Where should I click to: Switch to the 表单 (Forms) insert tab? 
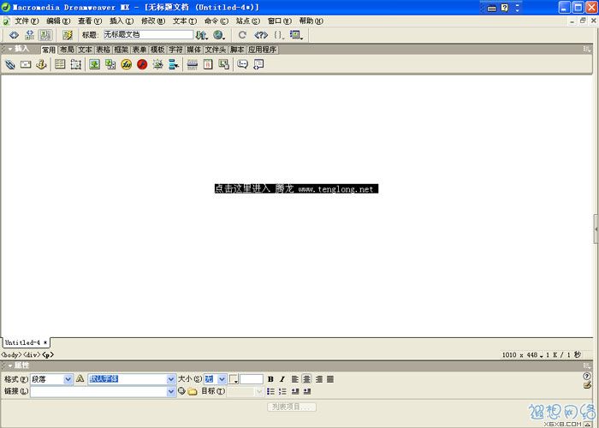139,50
